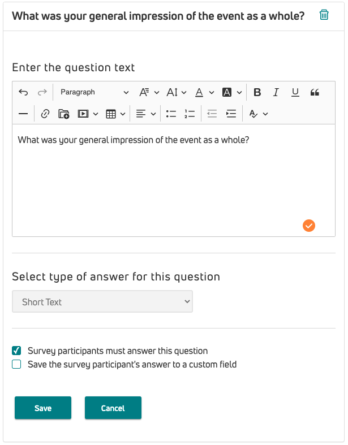This screenshot has height=445, width=348.
Task: Open the insert table dropdown
Action: [115, 114]
